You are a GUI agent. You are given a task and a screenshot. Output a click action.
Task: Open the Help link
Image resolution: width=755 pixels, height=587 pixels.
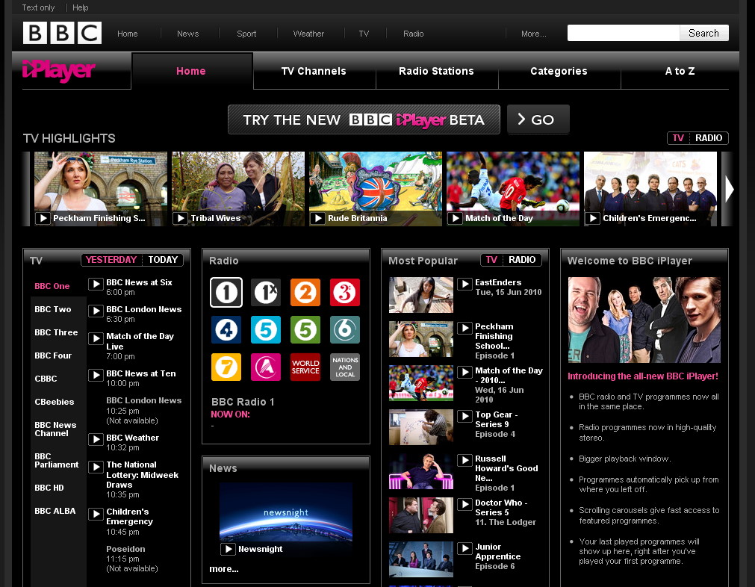(x=81, y=7)
